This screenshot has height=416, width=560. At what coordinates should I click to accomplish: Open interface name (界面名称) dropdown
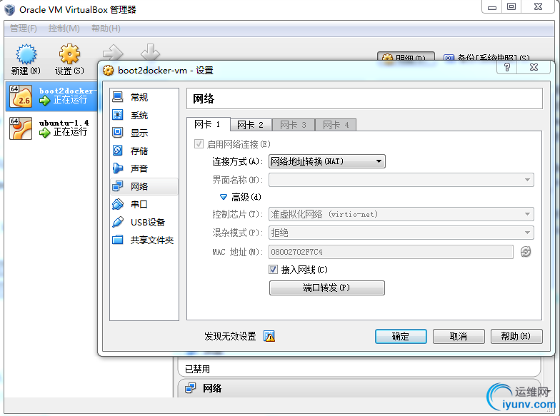tap(401, 180)
